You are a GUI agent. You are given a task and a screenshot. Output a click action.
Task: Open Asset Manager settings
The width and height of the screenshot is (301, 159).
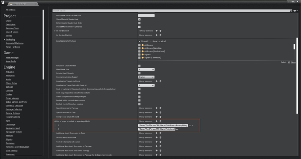pos(12,58)
